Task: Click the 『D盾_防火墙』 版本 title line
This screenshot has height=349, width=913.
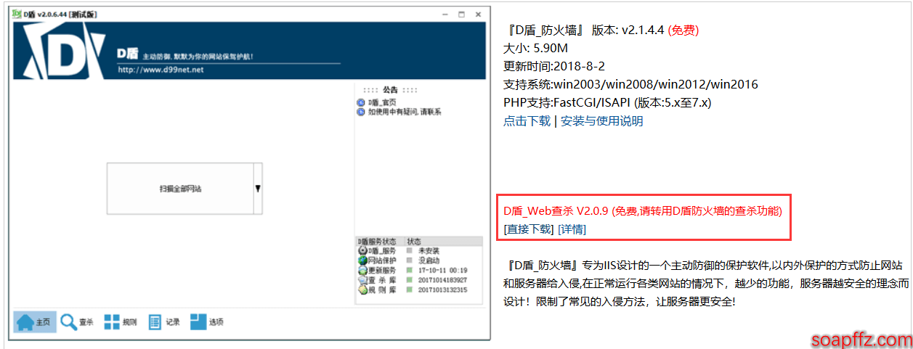Action: (601, 30)
